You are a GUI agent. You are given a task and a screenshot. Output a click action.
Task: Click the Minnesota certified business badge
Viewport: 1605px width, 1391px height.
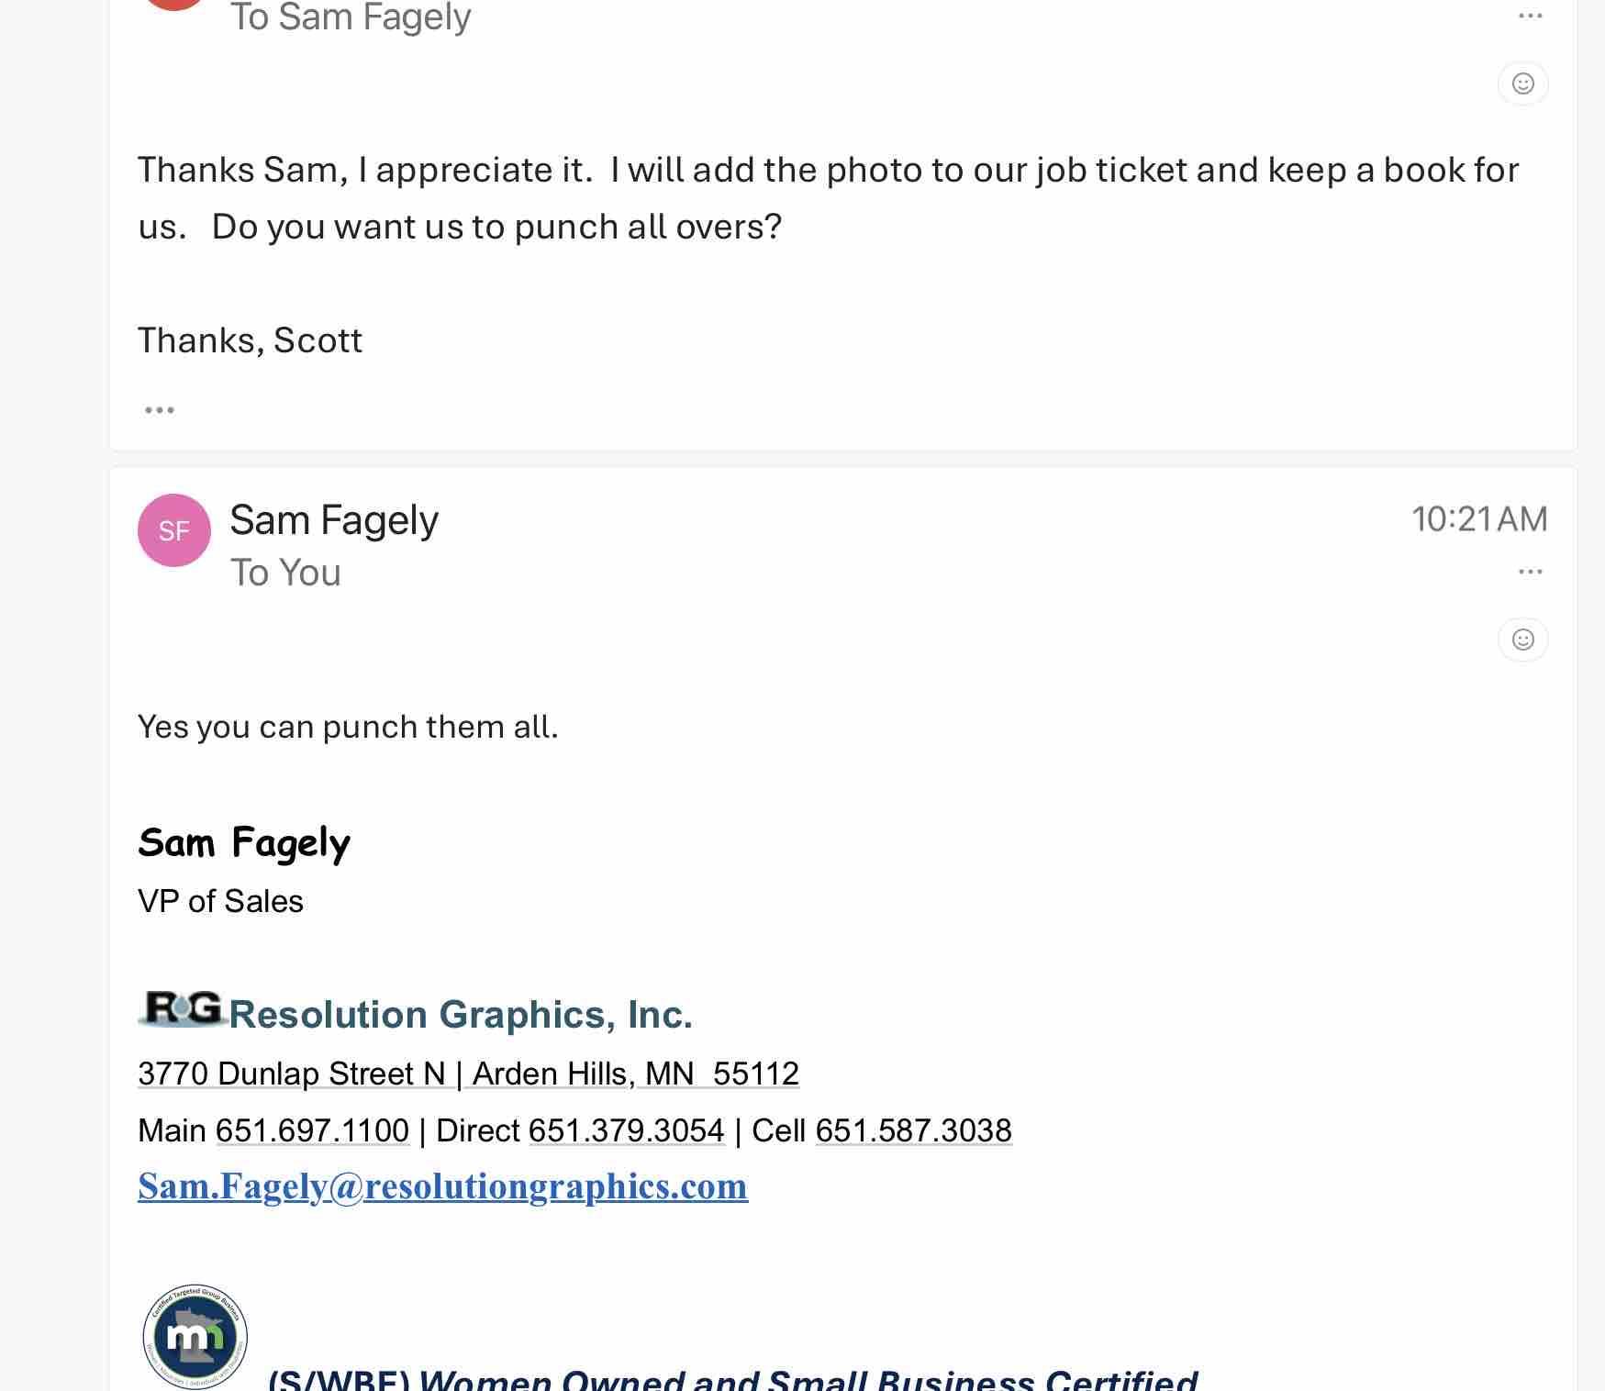[195, 1336]
